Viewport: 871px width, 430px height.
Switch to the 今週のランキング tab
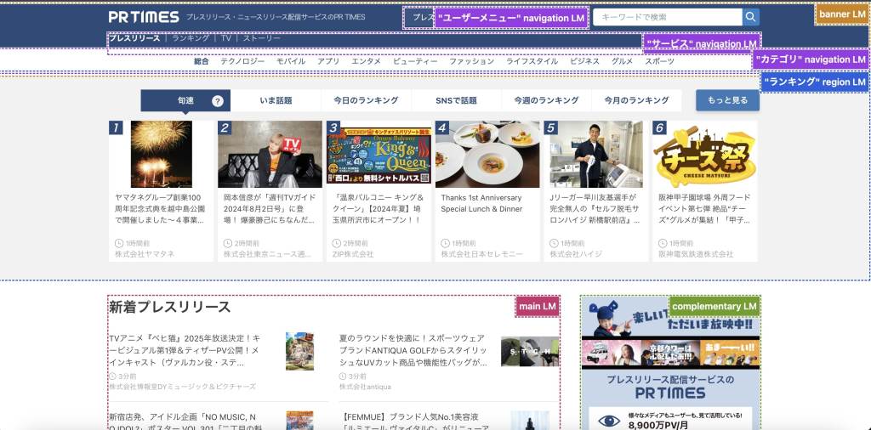coord(546,101)
